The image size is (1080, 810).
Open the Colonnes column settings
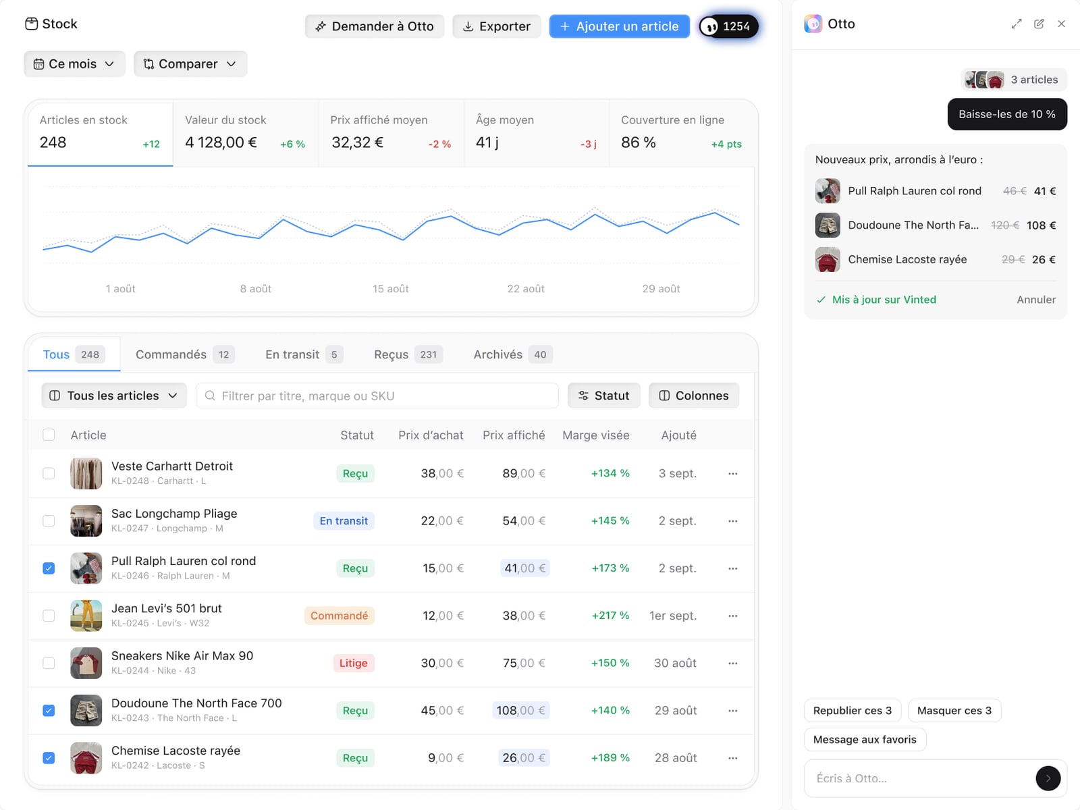coord(694,396)
